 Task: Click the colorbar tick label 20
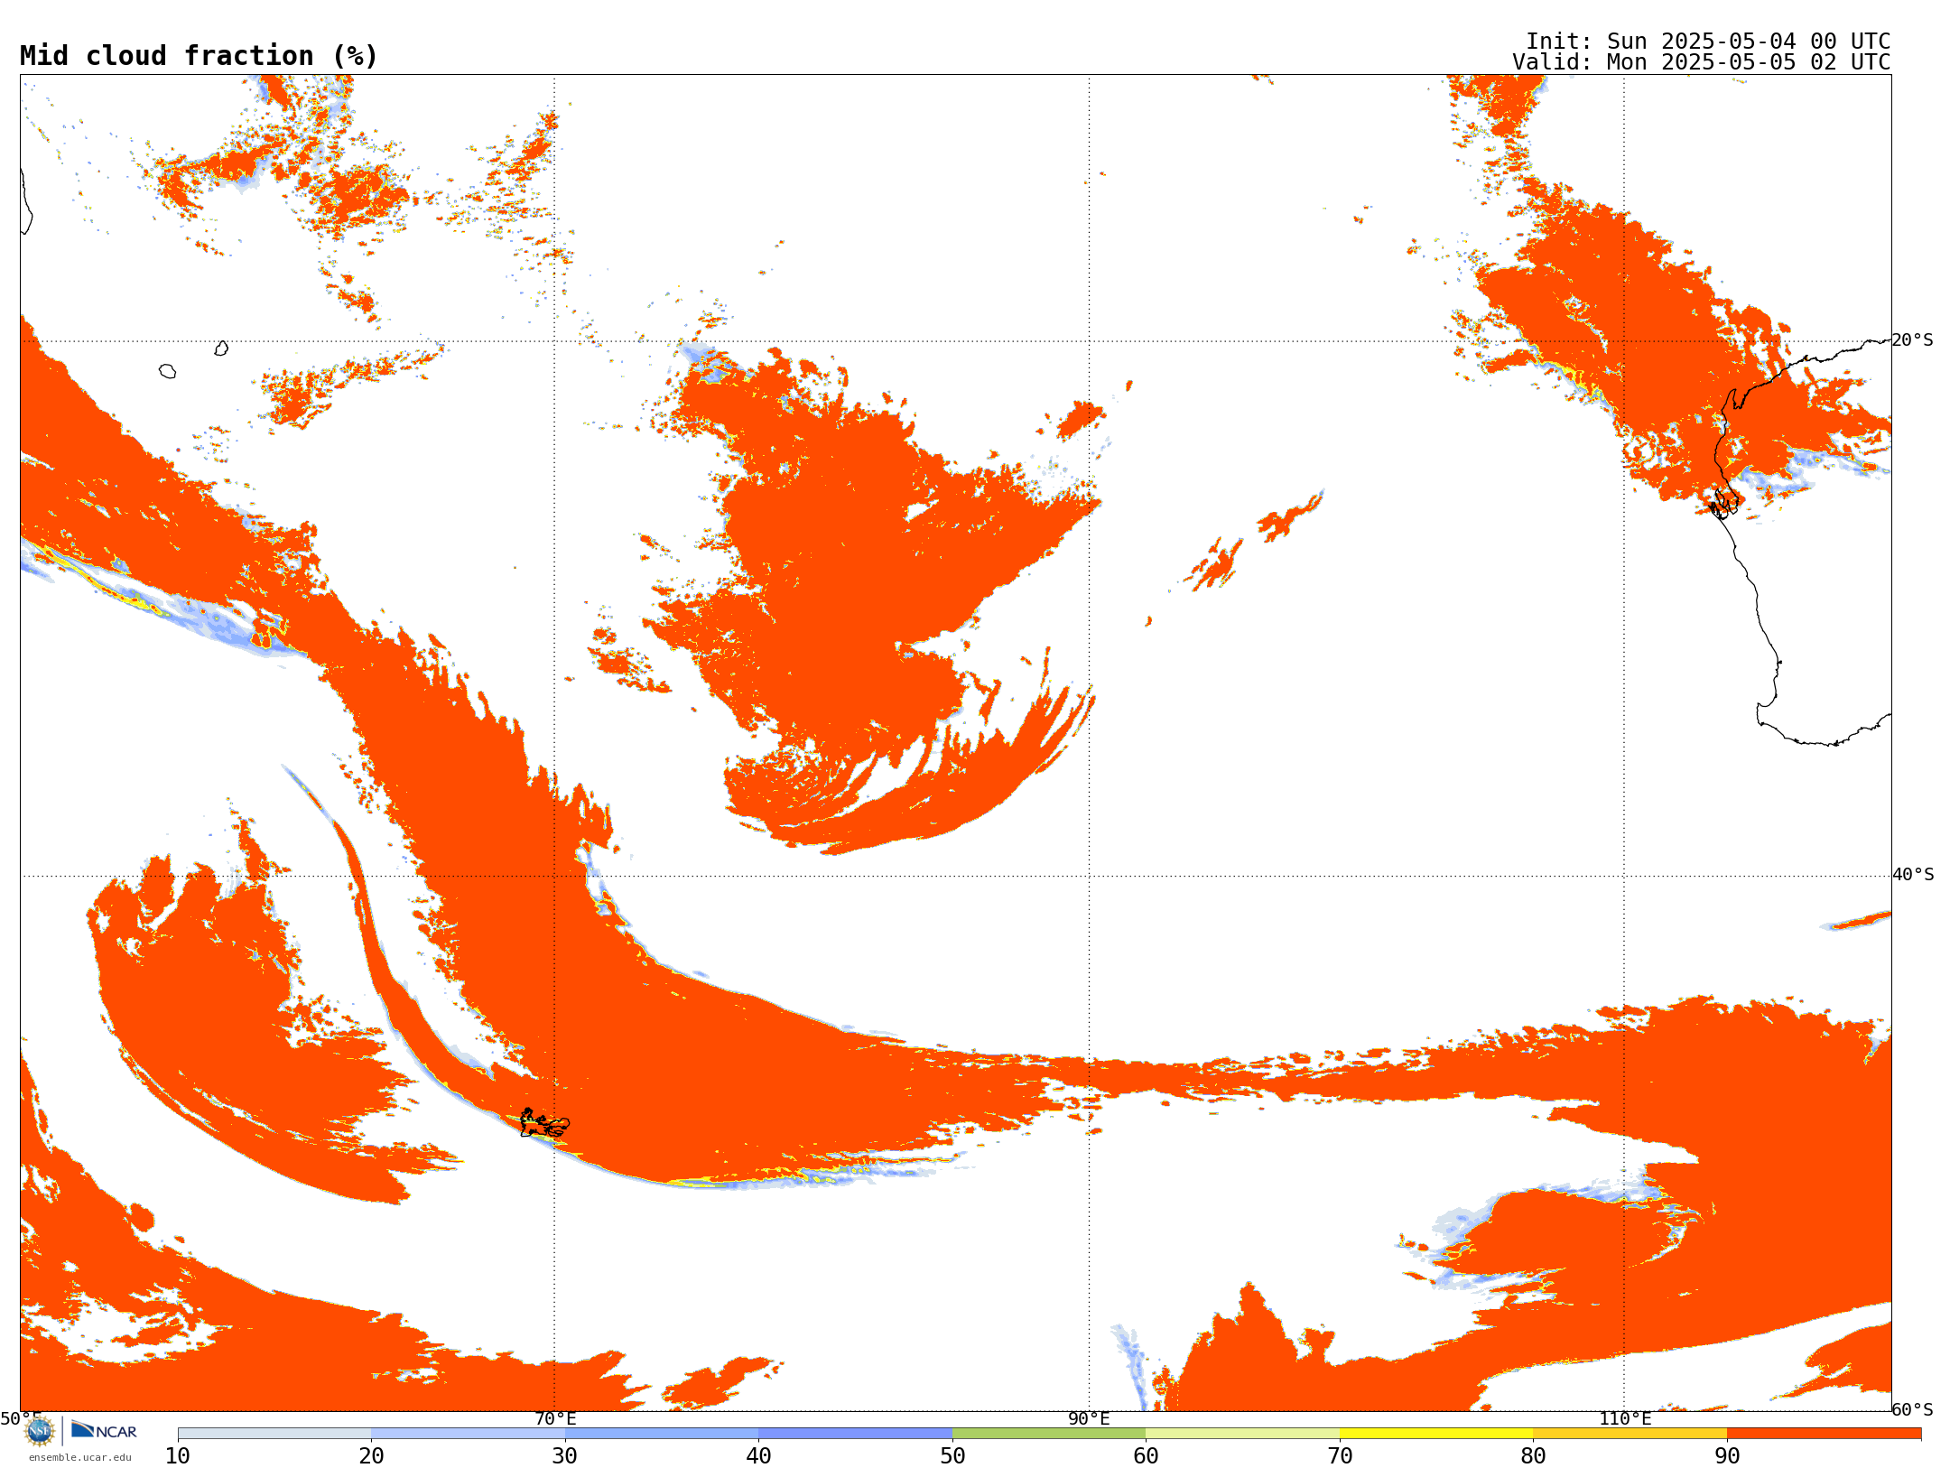tap(371, 1456)
